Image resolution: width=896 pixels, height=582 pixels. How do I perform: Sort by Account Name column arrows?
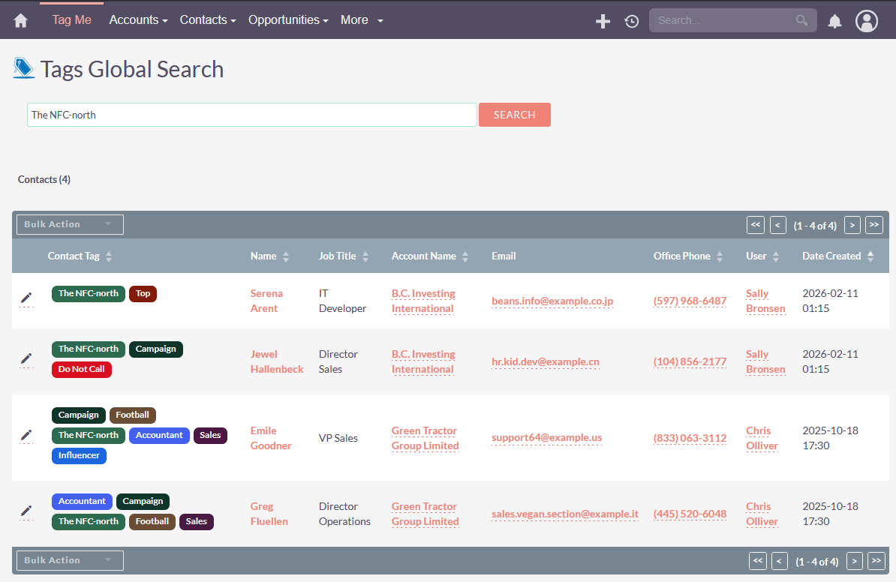pyautogui.click(x=465, y=256)
